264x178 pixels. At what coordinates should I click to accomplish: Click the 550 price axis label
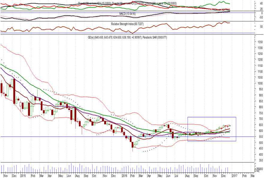tap(261, 137)
